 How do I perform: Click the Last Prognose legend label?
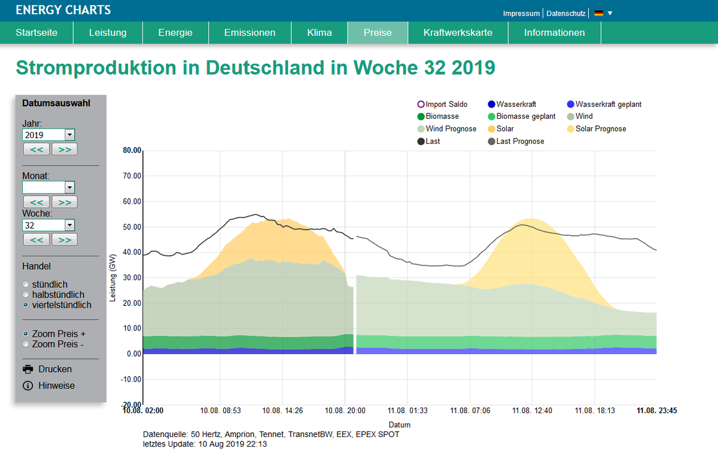[x=520, y=142]
